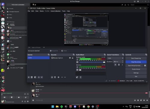
Task: Add a new scene with the Scenes plus icon
Action: coord(29,77)
